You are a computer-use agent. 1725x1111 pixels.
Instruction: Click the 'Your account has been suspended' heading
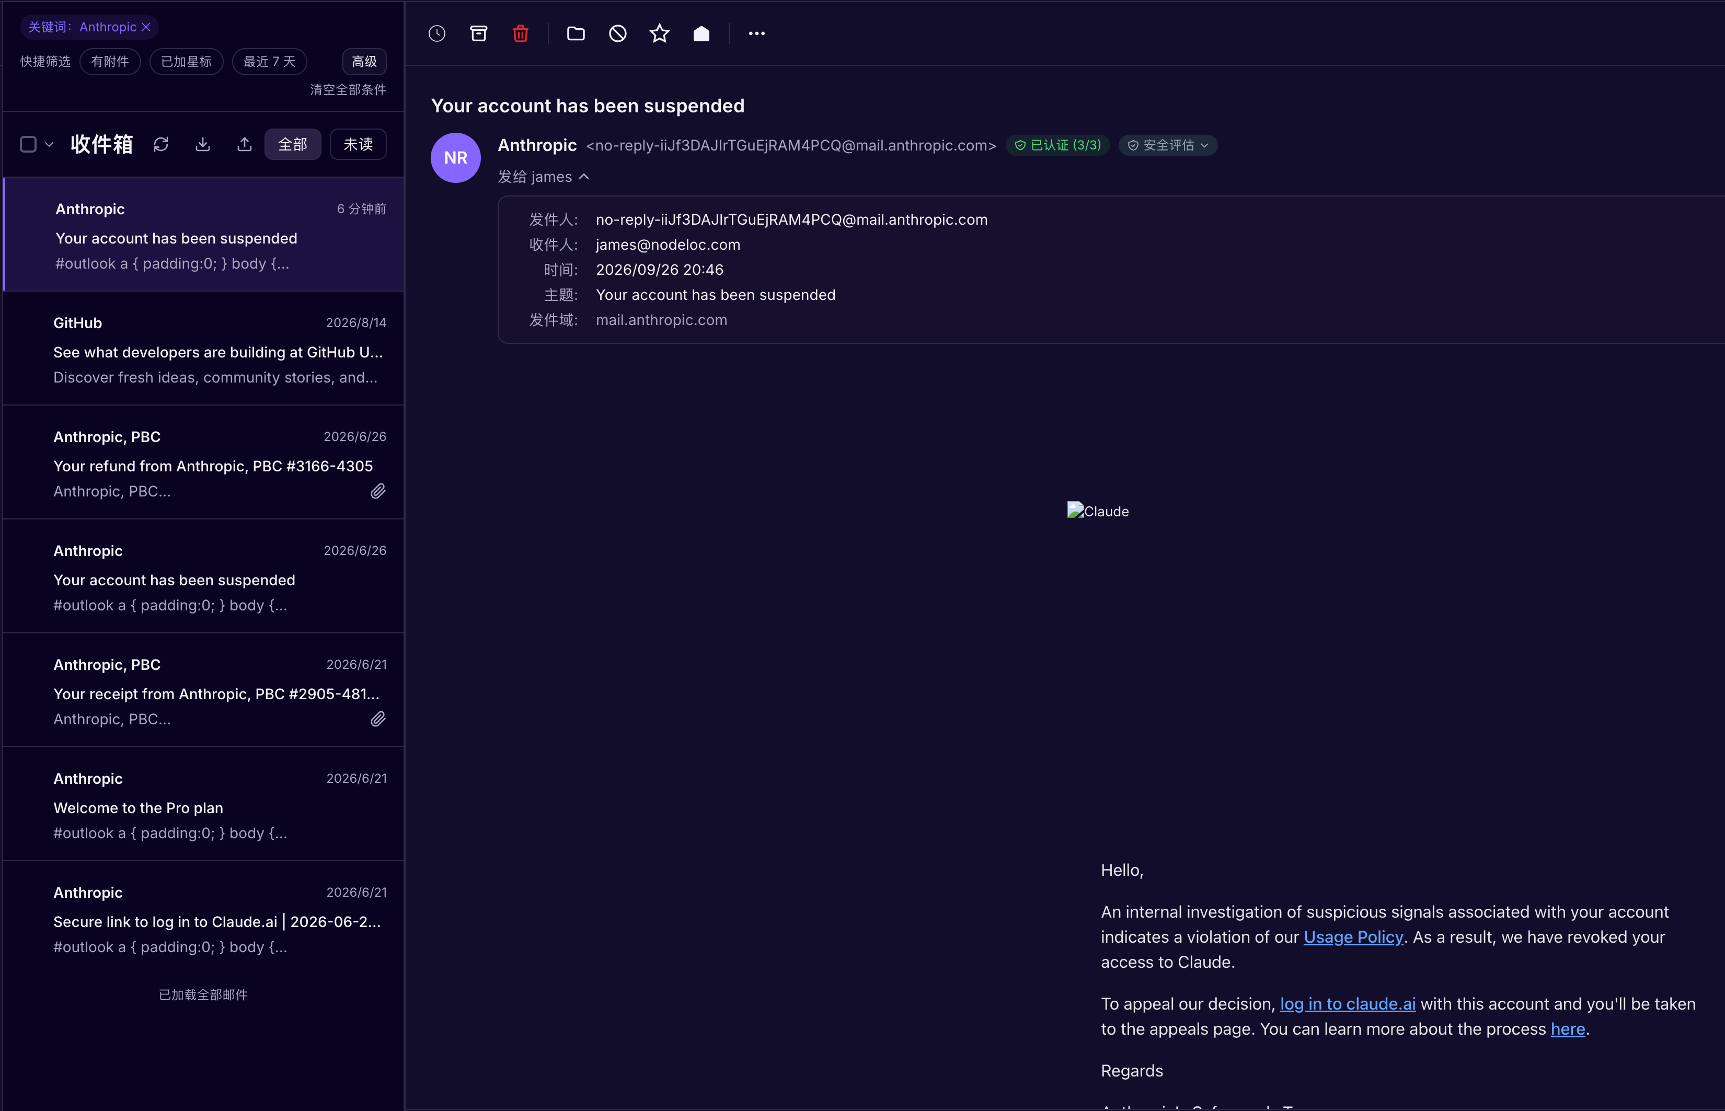pos(587,106)
